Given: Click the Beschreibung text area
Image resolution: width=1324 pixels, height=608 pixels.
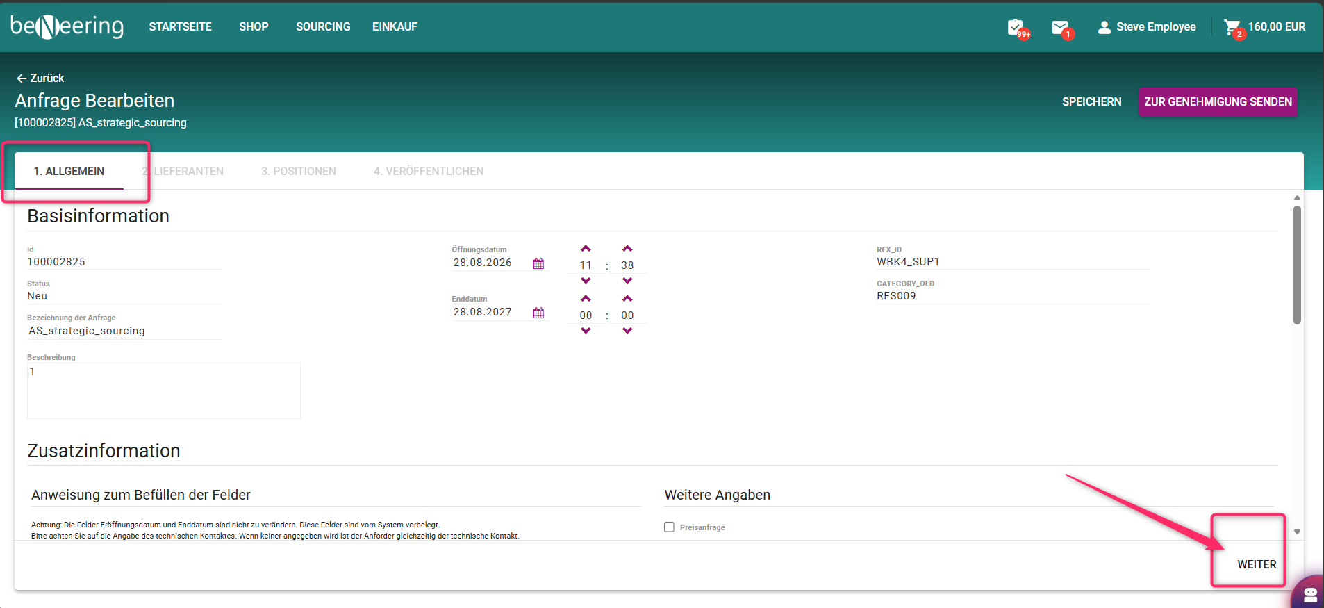Looking at the screenshot, I should [164, 391].
